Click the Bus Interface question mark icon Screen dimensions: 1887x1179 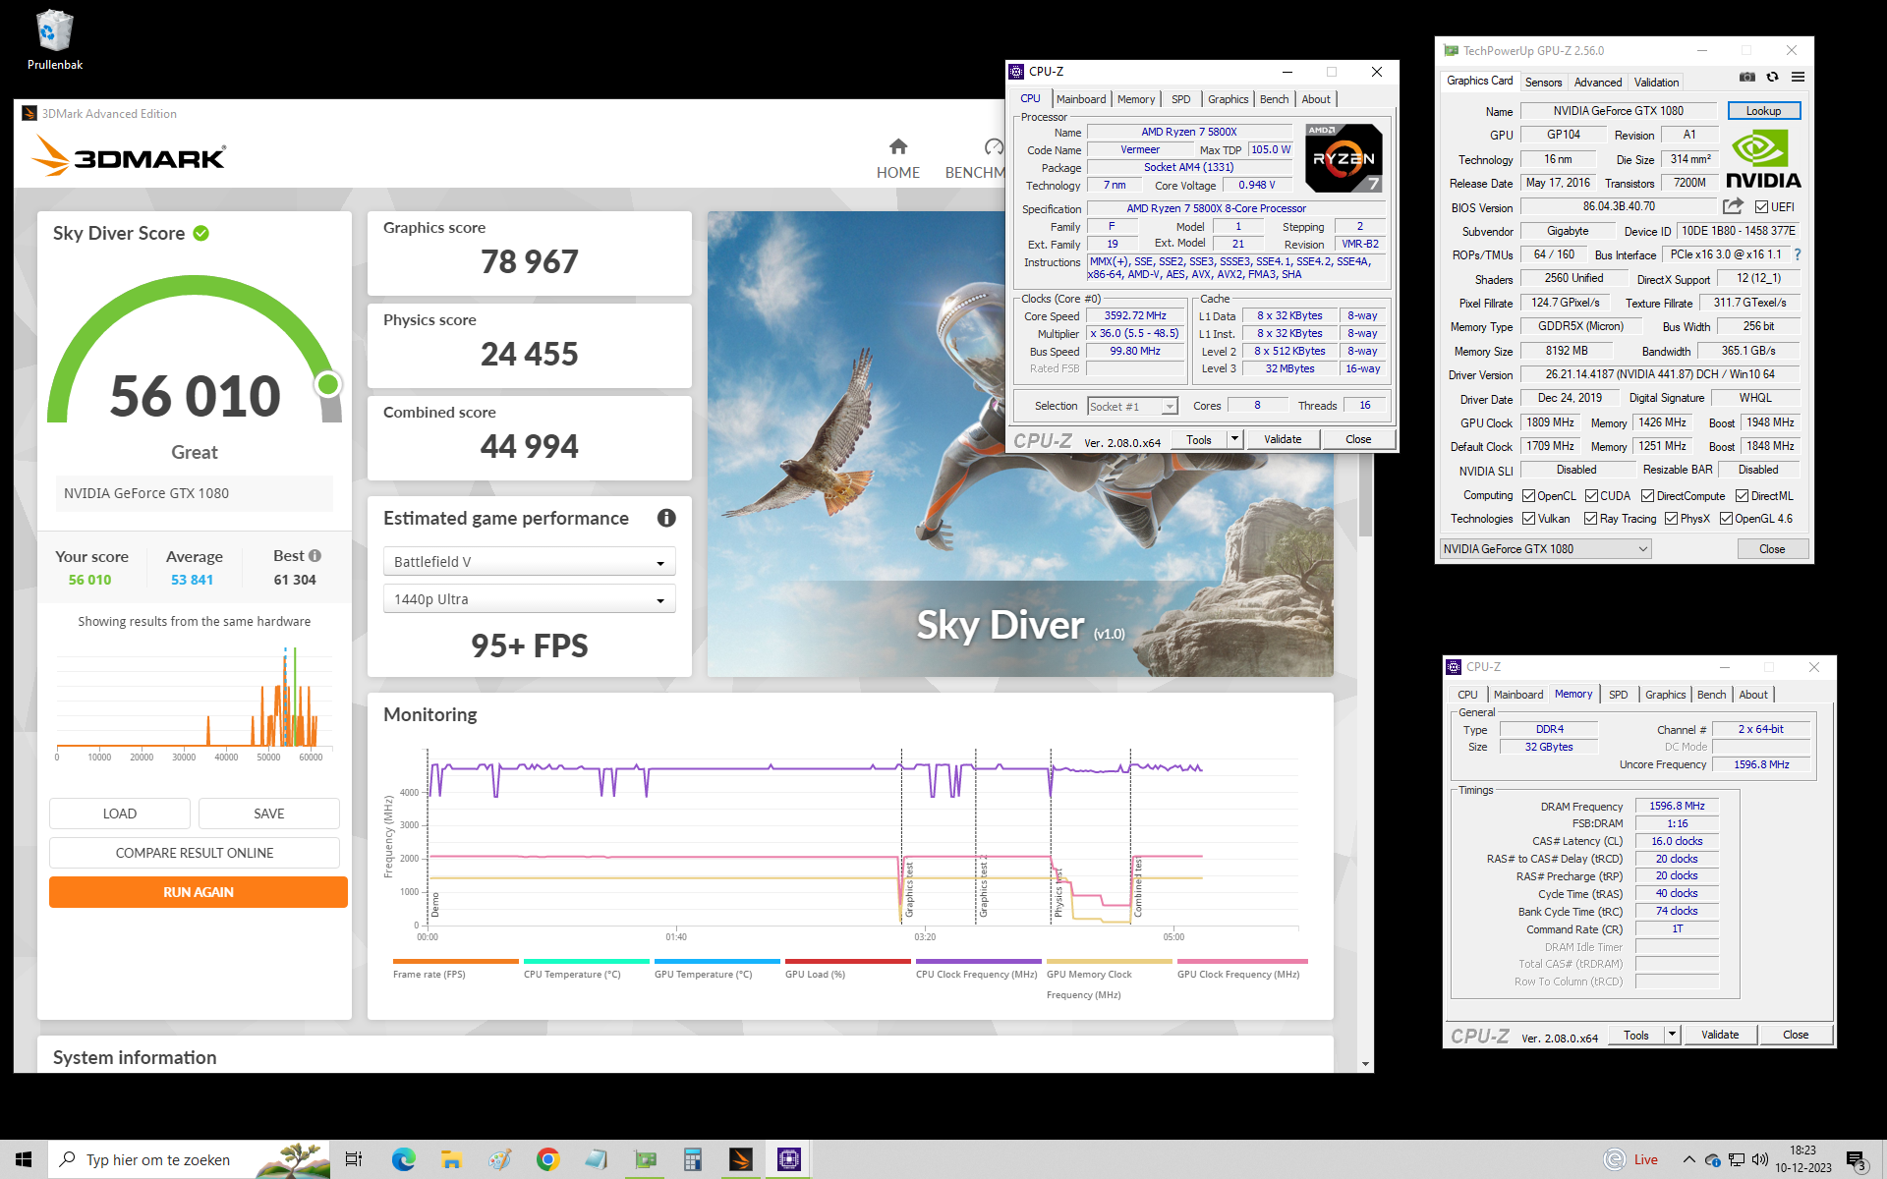point(1798,254)
